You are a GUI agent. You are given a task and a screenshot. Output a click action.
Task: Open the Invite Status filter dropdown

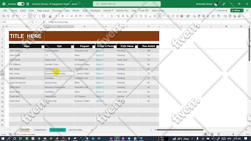coord(136,47)
